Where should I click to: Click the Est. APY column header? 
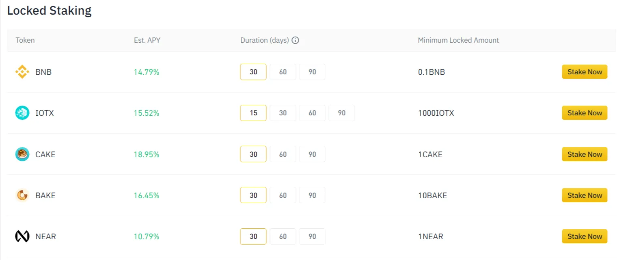point(147,40)
